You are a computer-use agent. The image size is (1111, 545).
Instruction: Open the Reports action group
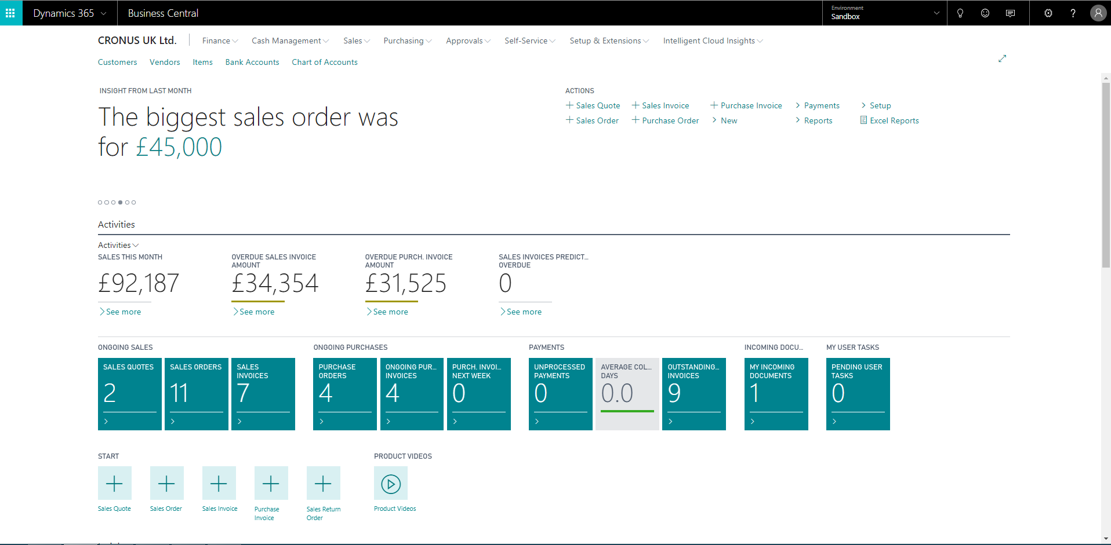click(x=814, y=120)
